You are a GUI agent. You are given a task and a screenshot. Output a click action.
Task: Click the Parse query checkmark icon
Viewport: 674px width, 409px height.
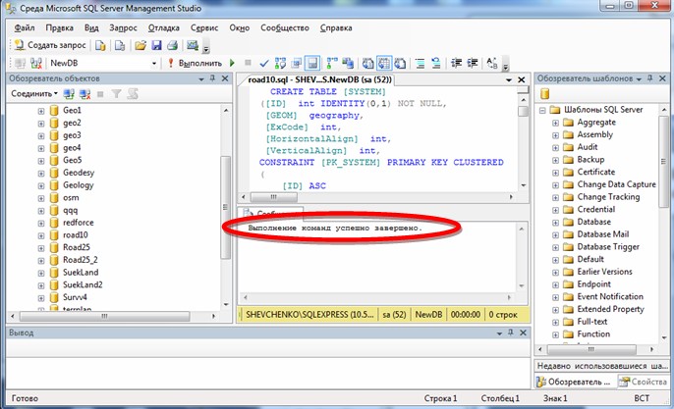click(263, 64)
